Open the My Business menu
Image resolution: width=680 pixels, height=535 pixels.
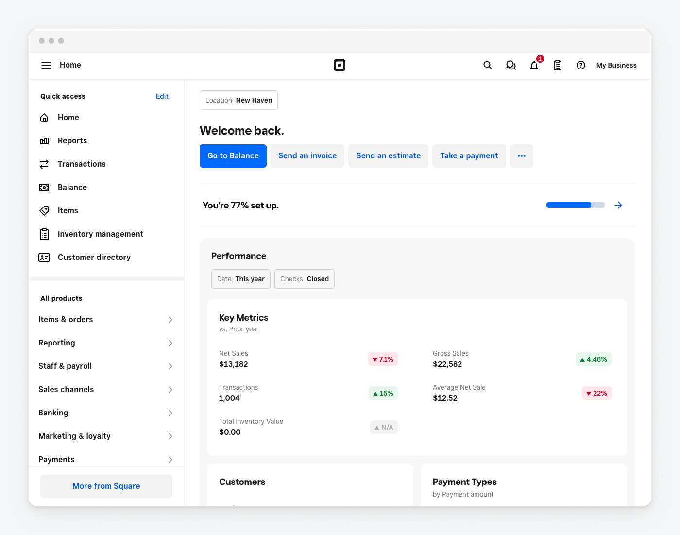616,65
